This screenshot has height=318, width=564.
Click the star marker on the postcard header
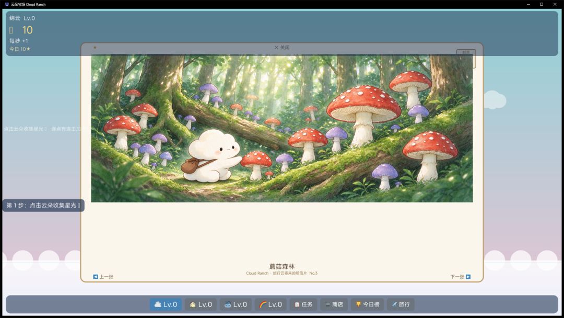(95, 47)
